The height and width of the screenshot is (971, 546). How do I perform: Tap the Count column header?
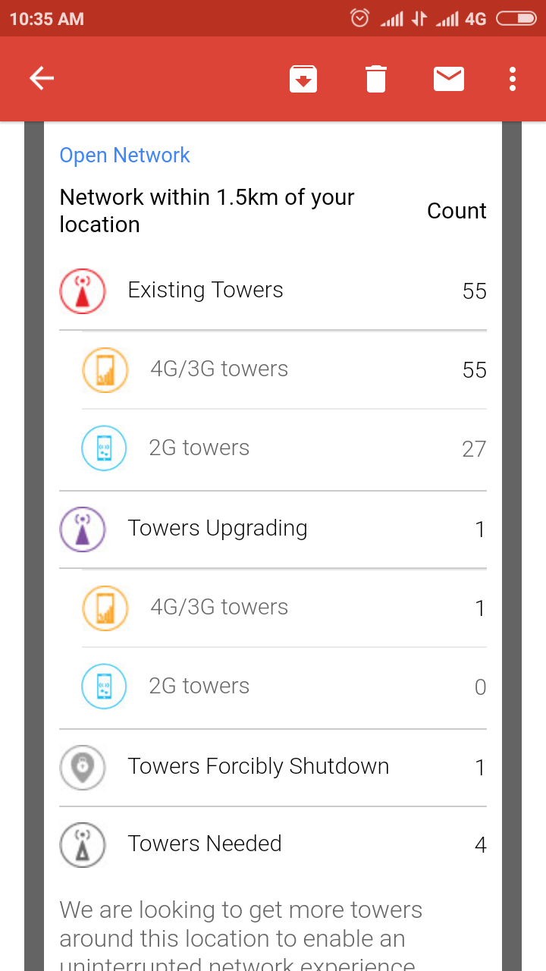(457, 211)
